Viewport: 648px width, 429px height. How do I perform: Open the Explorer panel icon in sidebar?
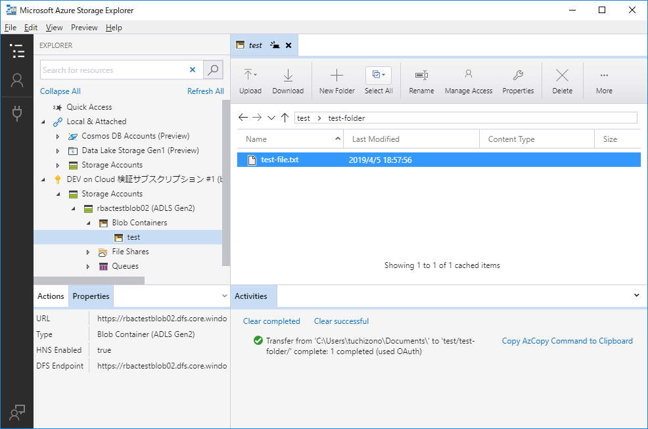17,51
